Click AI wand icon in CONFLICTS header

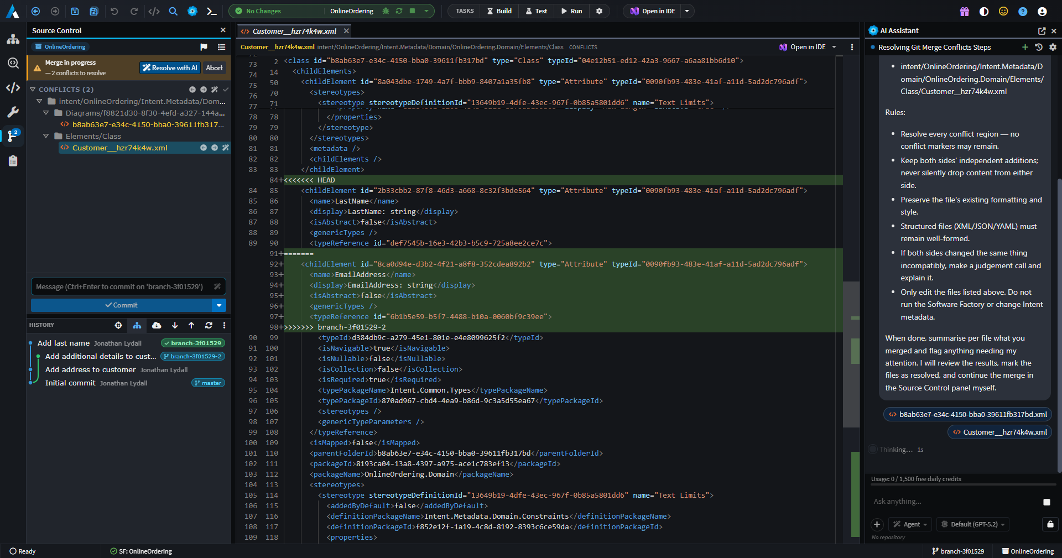coord(215,90)
